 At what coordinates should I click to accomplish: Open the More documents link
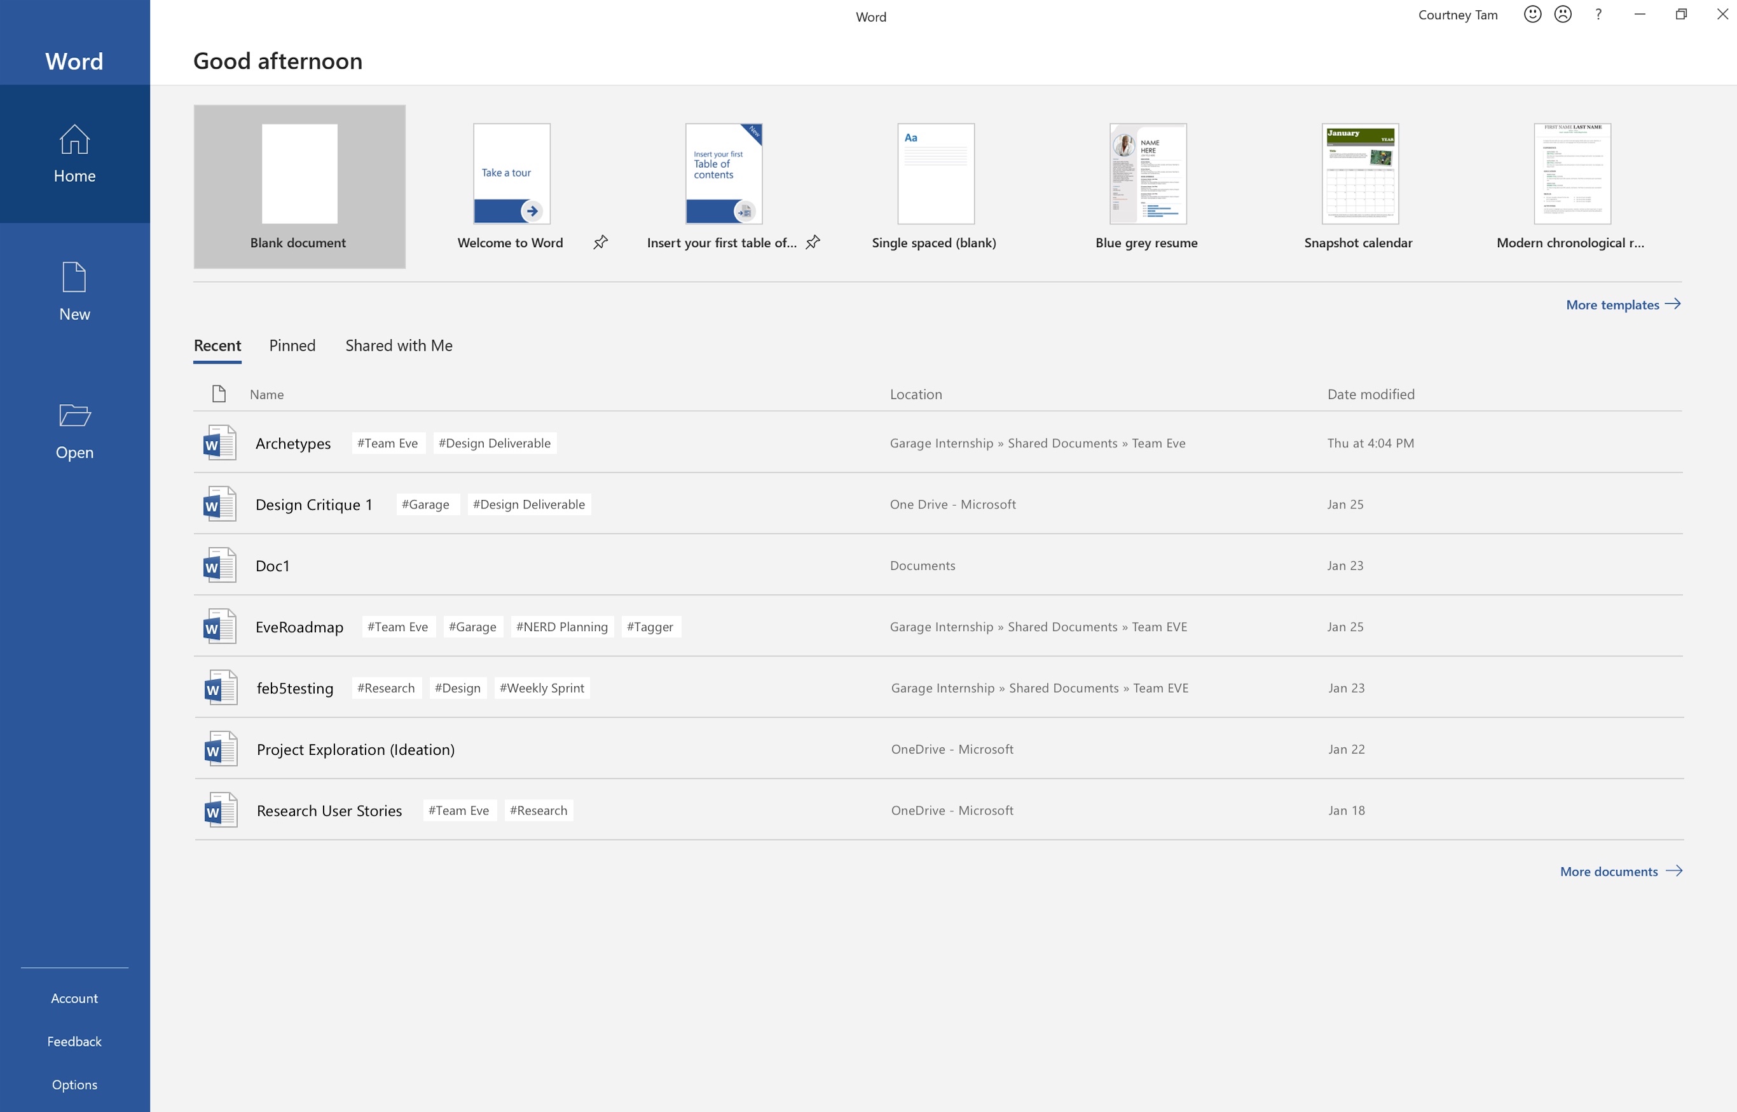pyautogui.click(x=1609, y=872)
